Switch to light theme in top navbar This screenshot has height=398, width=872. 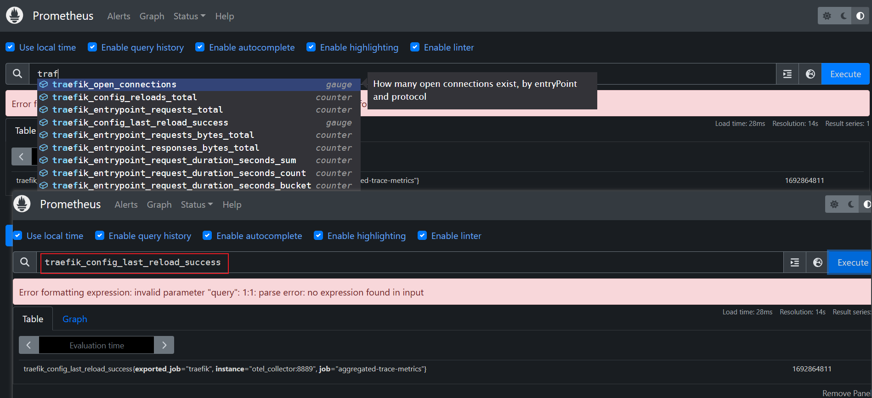coord(827,16)
